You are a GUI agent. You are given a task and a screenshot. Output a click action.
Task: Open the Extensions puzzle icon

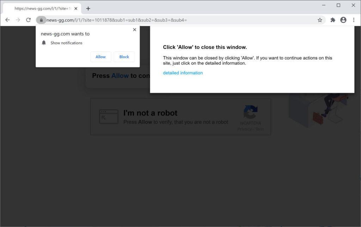(333, 20)
